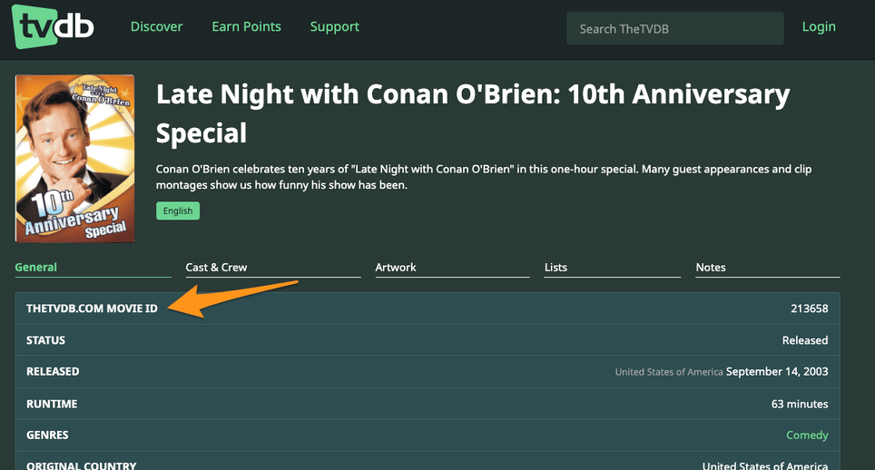This screenshot has width=875, height=470.
Task: Focus the Search TheTVDB field
Action: click(674, 28)
